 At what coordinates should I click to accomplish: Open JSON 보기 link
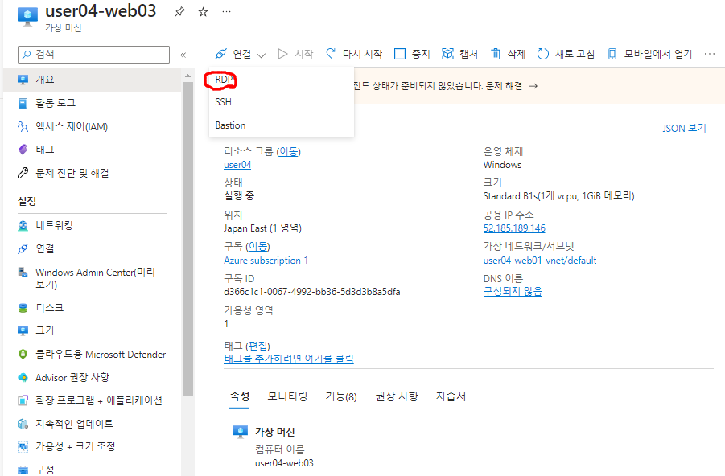tap(684, 128)
